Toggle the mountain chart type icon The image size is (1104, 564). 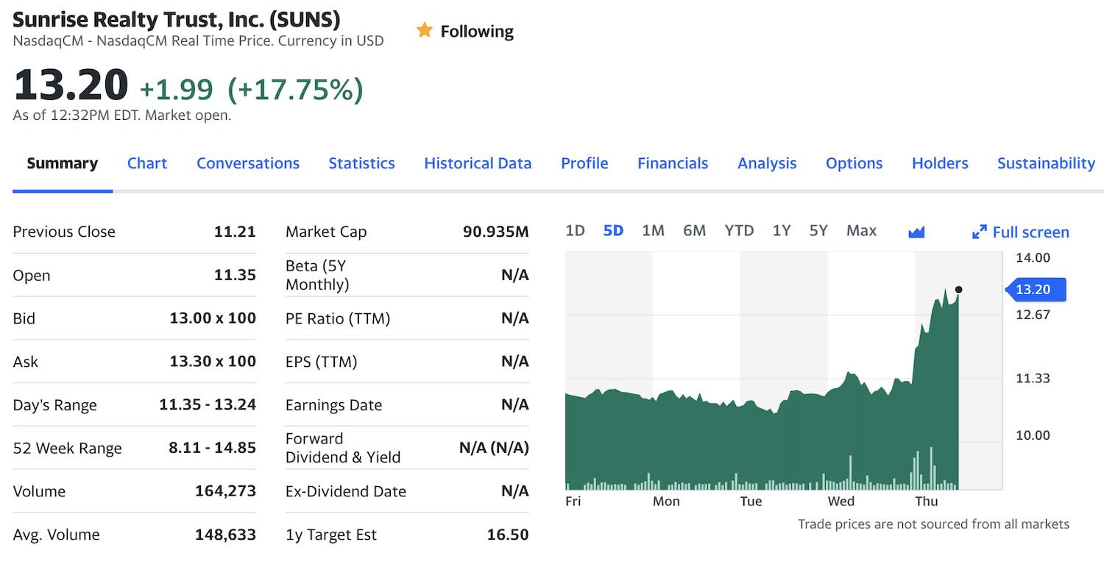pyautogui.click(x=916, y=232)
